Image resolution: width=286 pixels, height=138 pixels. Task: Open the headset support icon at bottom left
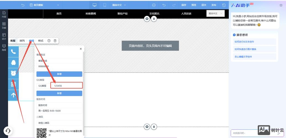coord(8,131)
